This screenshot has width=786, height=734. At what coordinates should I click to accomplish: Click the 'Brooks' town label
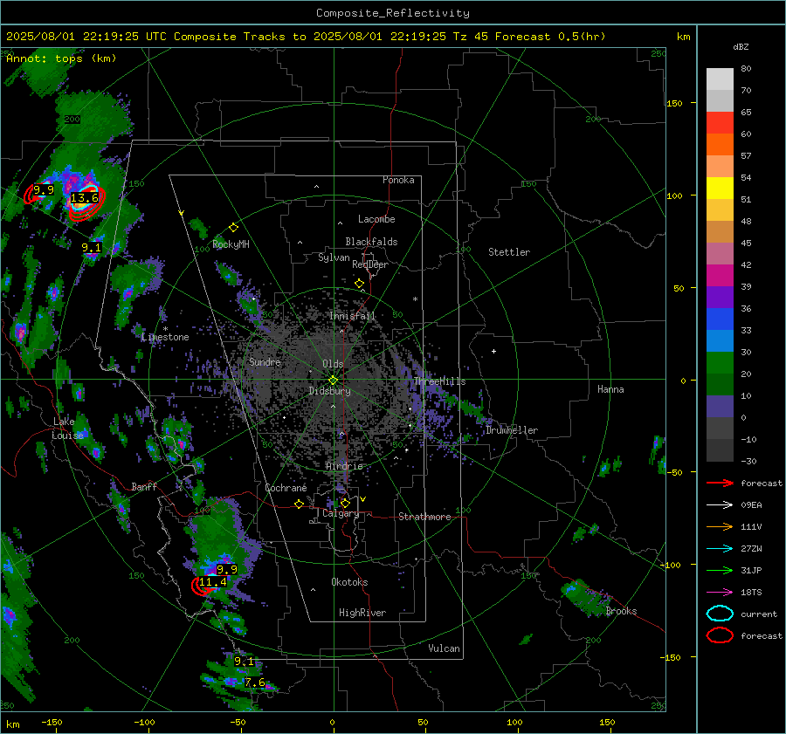[621, 611]
